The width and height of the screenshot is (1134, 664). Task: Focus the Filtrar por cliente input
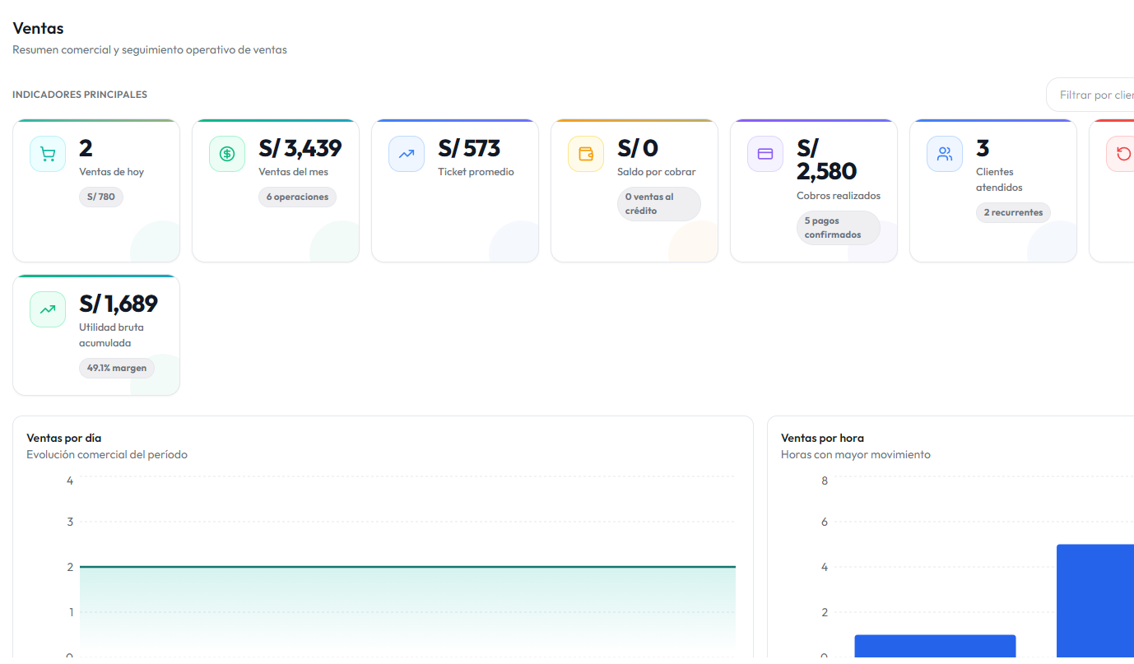coord(1090,95)
